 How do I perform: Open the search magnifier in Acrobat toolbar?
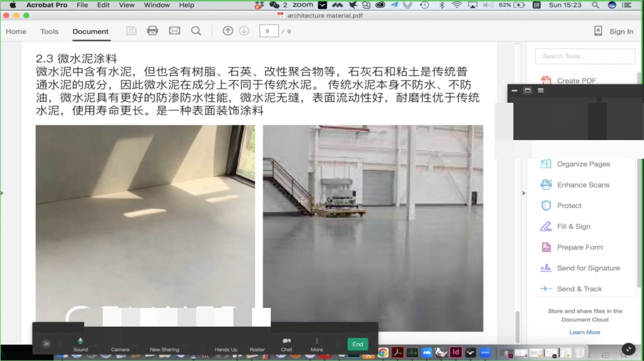(196, 31)
